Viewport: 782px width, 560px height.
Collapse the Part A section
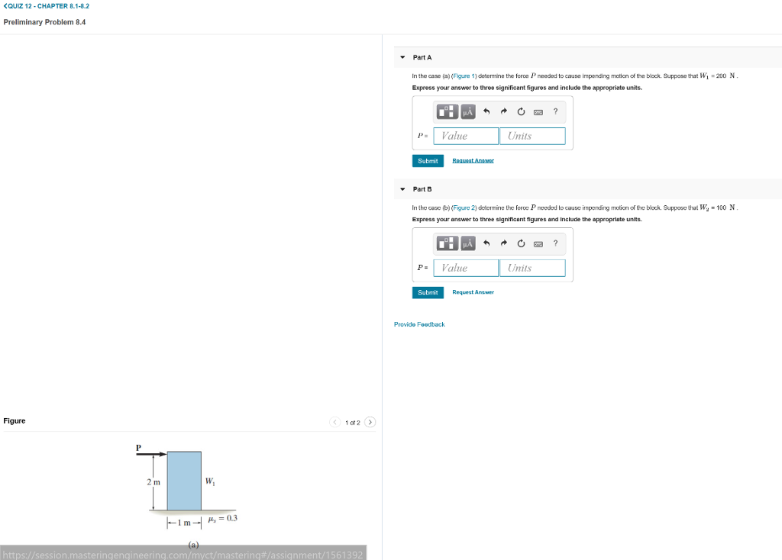[x=402, y=57]
